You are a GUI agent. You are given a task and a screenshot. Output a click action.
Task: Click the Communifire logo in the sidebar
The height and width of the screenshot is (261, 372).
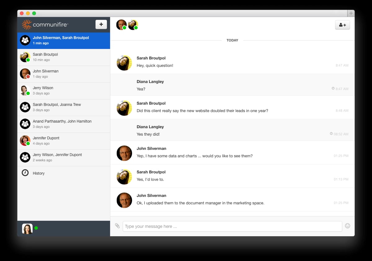tap(40, 24)
